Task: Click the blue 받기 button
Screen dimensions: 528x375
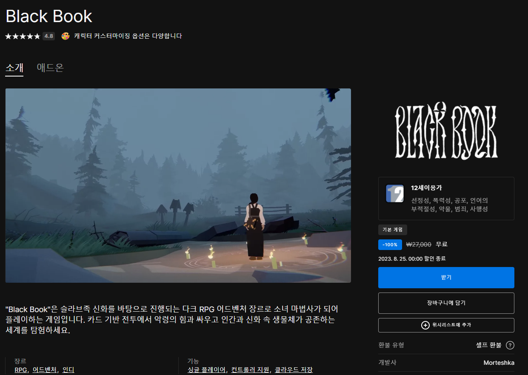Action: click(x=446, y=278)
